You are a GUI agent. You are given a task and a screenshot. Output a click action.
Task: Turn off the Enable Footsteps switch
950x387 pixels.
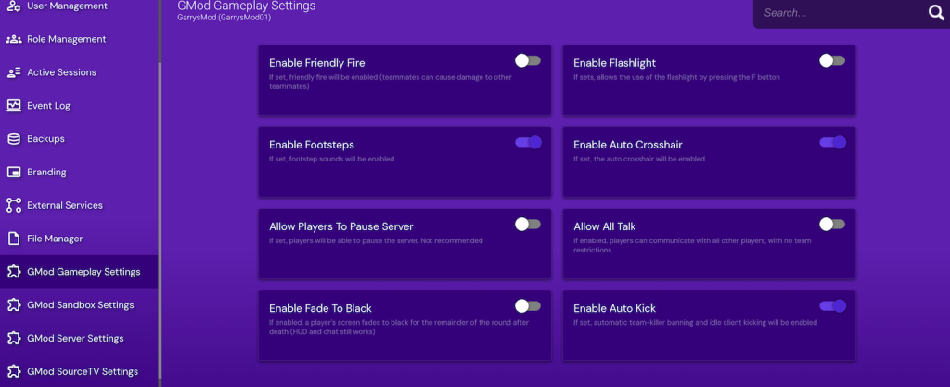(528, 142)
